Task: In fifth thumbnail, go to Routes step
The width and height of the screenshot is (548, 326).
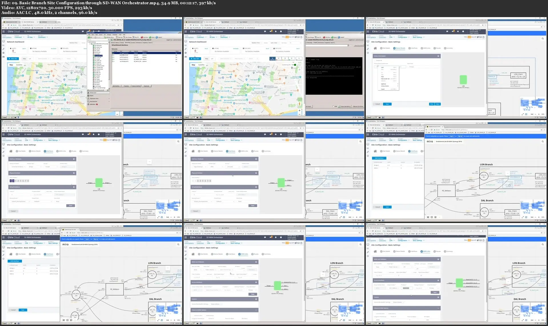Action: pos(255,151)
